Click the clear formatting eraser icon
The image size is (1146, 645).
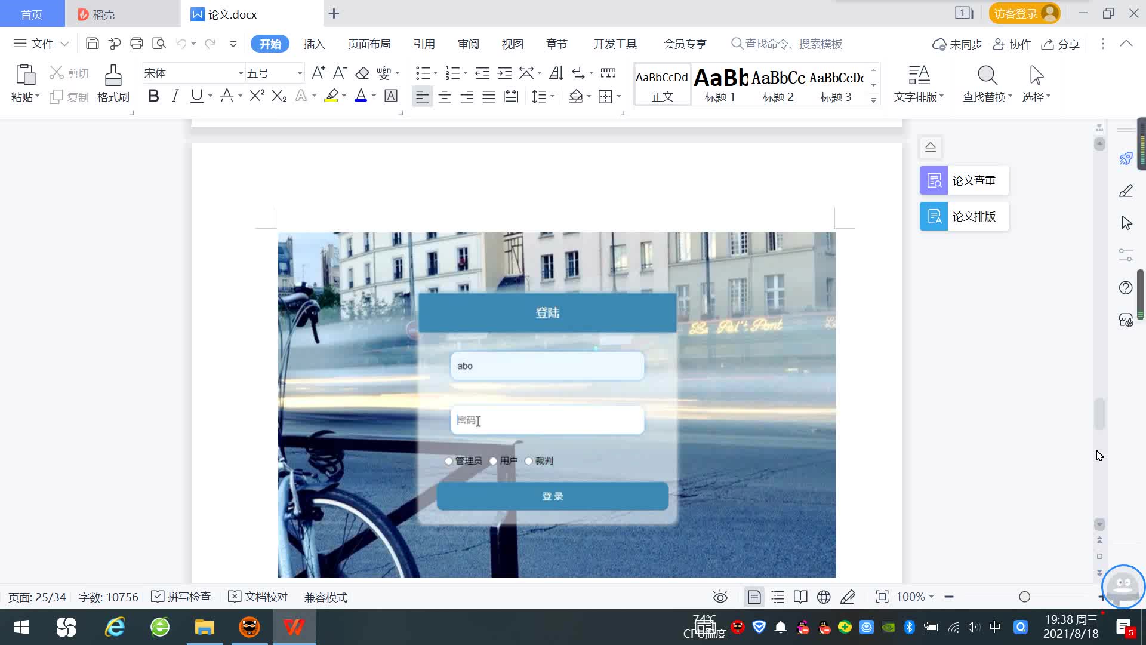point(362,73)
